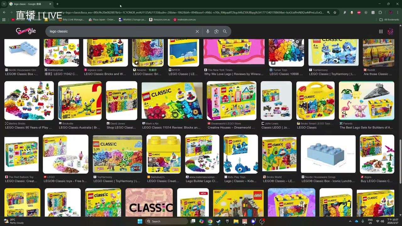Open the Windows Start menu
Viewport: 402px width, 226px height.
[140, 221]
